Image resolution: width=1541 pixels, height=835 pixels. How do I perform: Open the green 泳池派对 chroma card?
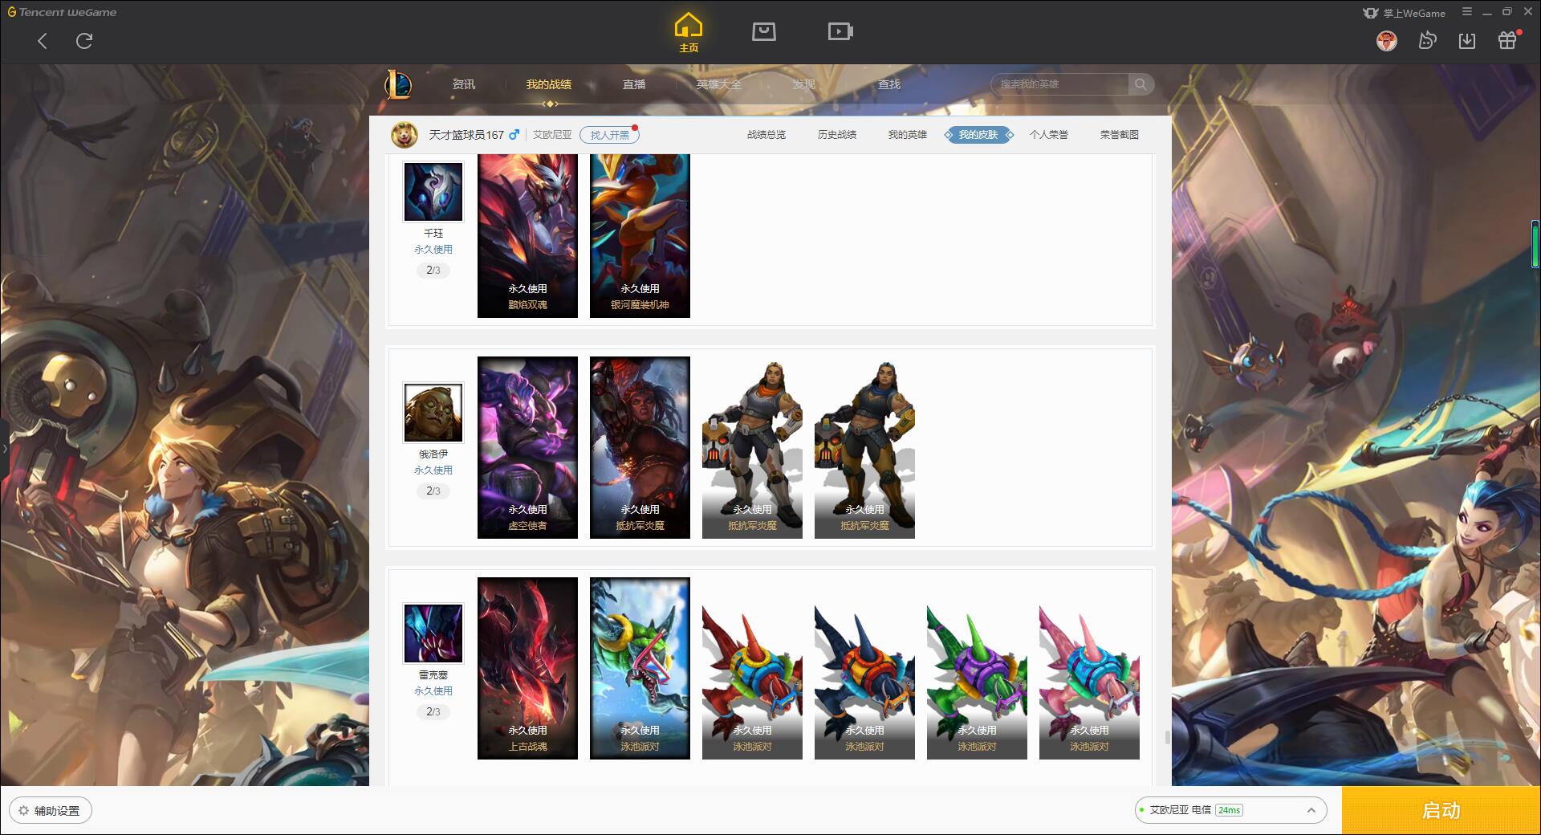coord(977,668)
